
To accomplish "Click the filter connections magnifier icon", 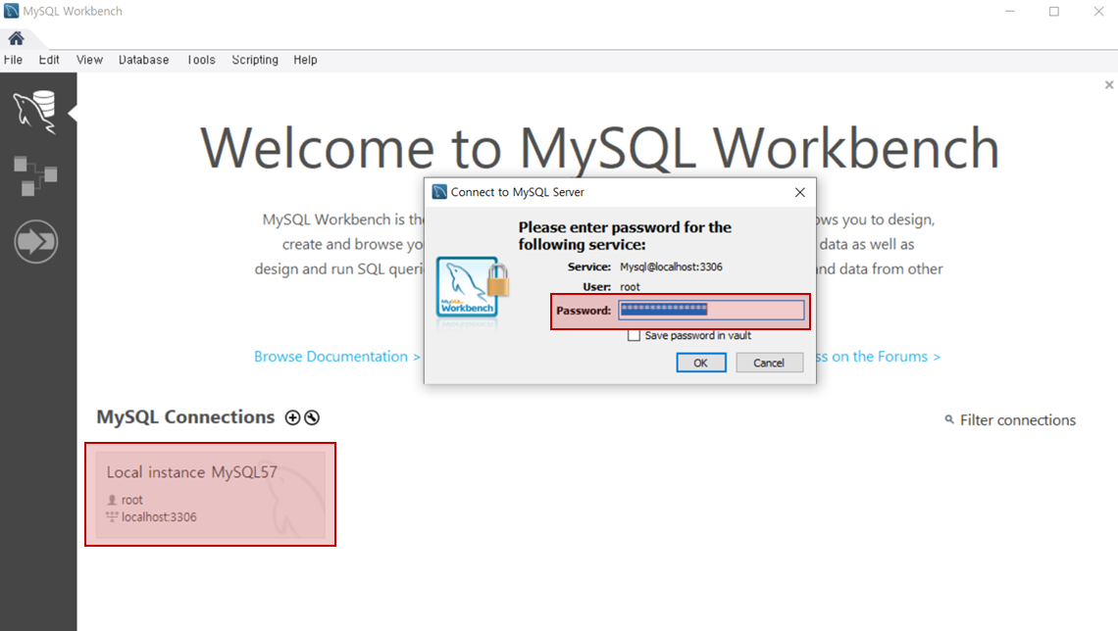I will point(949,419).
